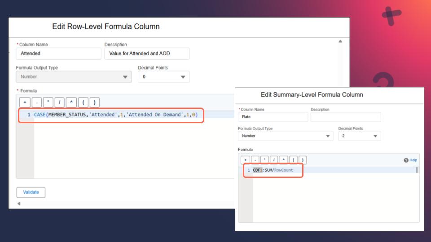Click the empty Description field in Summary-Level dialog
The width and height of the screenshot is (431, 242).
pos(345,117)
